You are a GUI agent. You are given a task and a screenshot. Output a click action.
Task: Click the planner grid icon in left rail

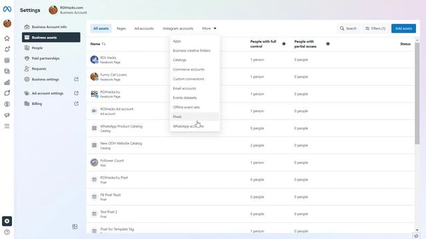pyautogui.click(x=7, y=60)
